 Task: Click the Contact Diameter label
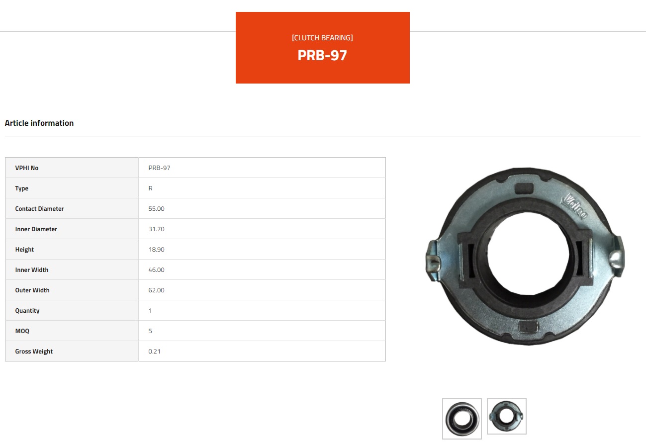point(40,209)
